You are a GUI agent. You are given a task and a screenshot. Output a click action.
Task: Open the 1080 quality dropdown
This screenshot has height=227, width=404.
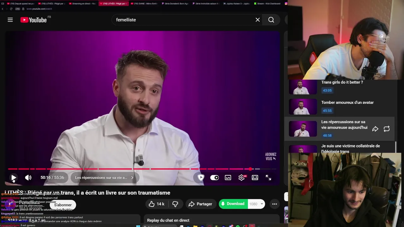click(256, 204)
